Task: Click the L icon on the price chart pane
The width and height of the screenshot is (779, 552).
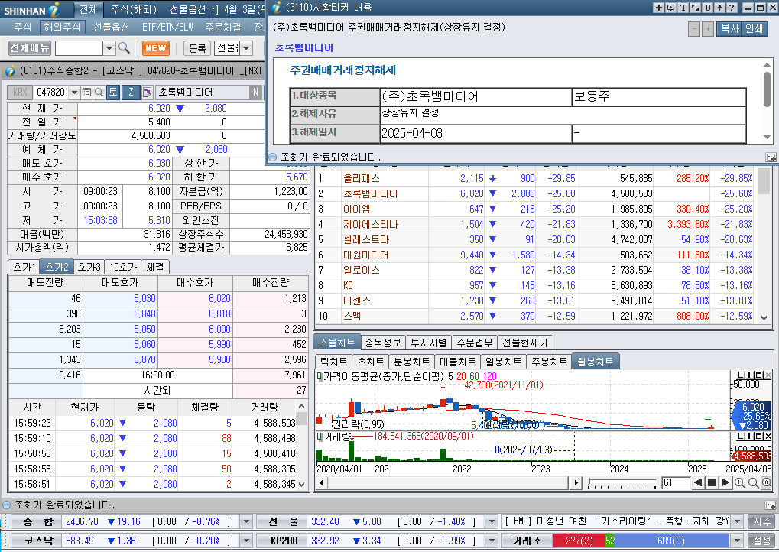Action: tap(740, 375)
